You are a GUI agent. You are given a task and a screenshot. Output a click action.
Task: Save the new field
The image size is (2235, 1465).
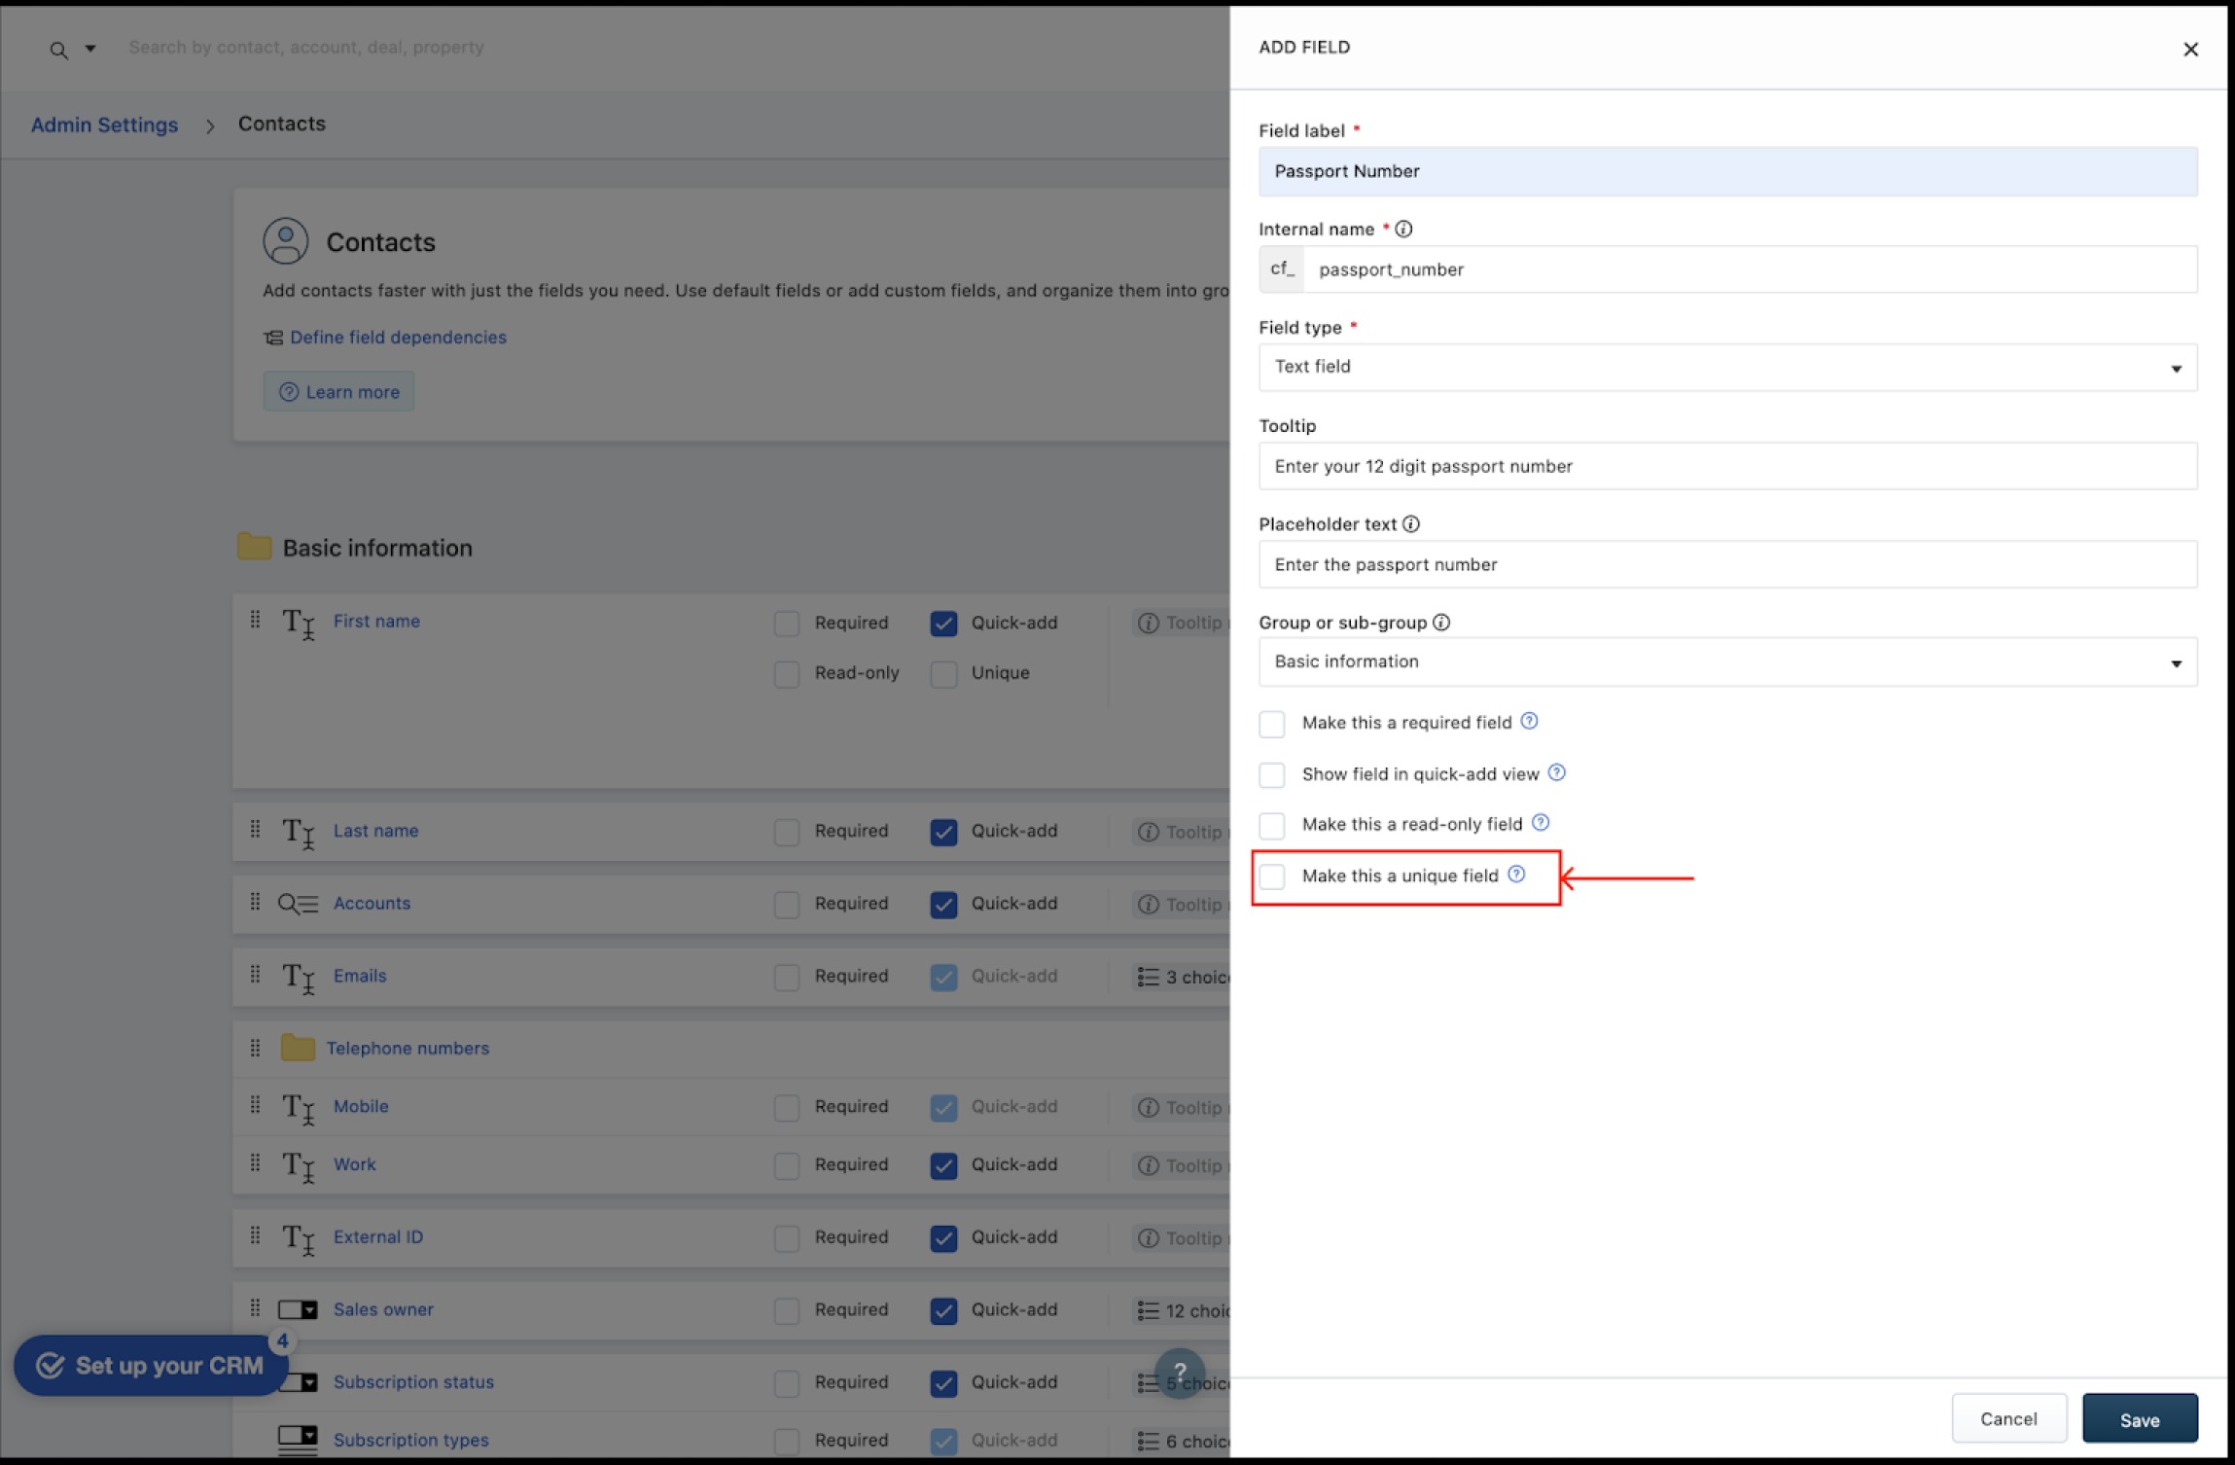pos(2139,1419)
